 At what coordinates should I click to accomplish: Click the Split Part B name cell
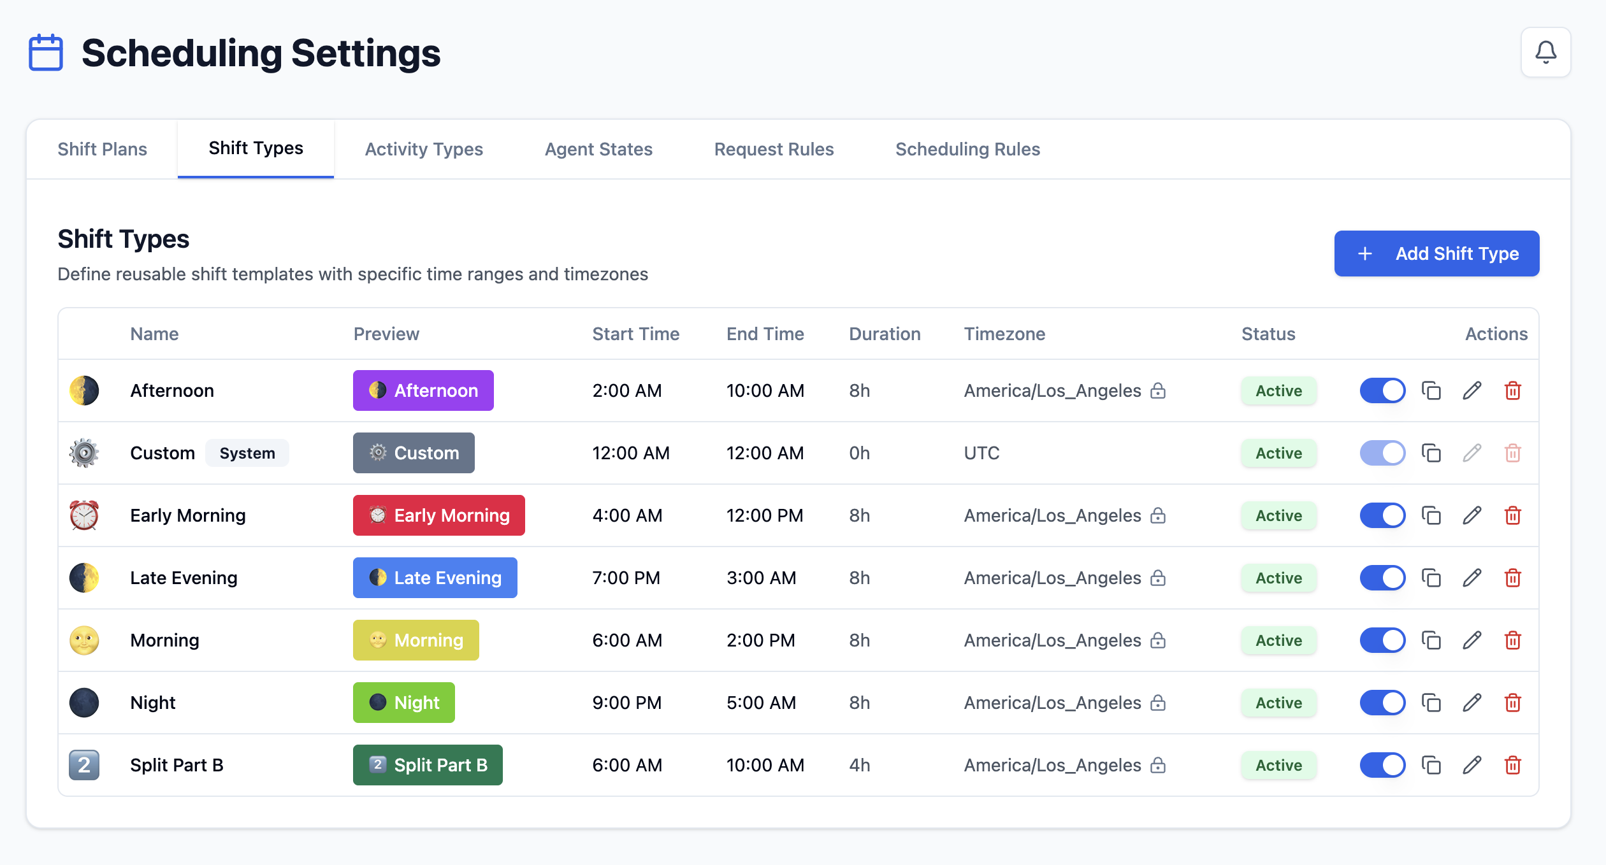[x=177, y=765]
